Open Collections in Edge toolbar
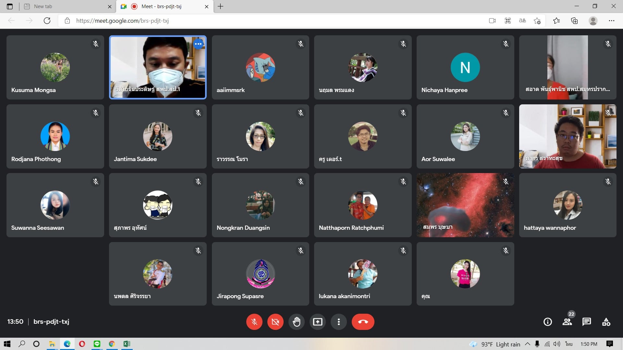Image resolution: width=623 pixels, height=350 pixels. [x=574, y=21]
